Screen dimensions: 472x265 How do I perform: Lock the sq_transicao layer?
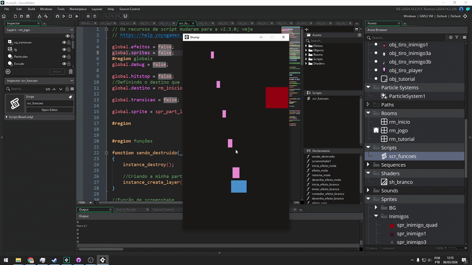[69, 42]
